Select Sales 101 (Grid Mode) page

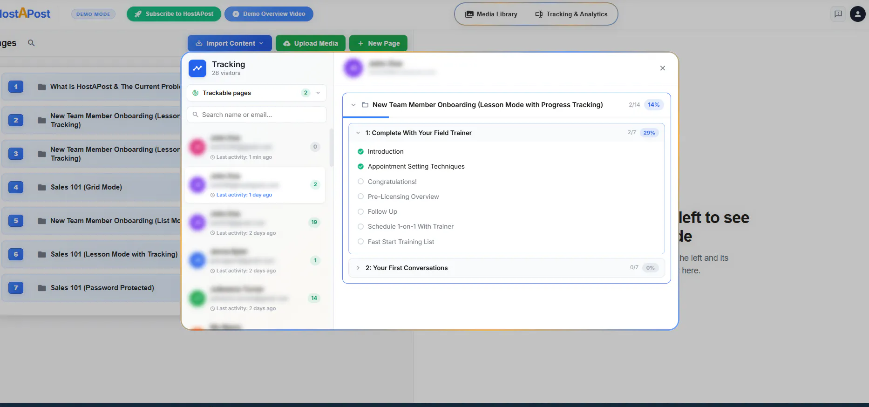91,187
